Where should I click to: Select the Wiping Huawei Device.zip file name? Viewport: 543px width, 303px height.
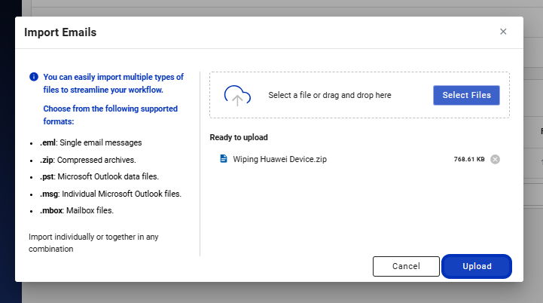[x=279, y=159]
